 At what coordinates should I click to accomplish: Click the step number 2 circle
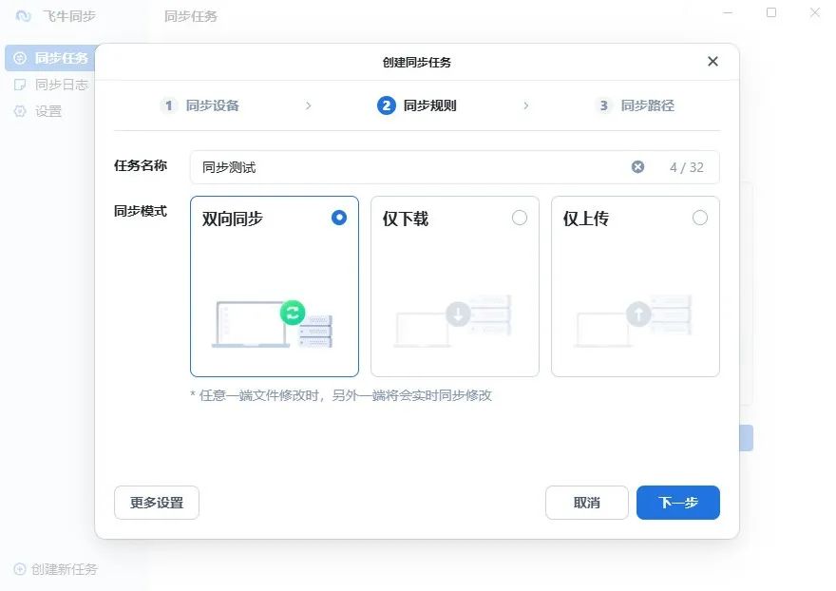[386, 105]
